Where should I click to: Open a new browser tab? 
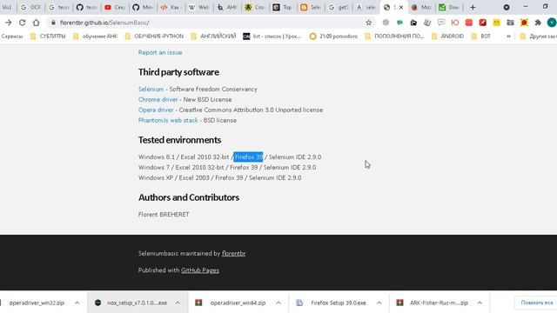tap(473, 7)
